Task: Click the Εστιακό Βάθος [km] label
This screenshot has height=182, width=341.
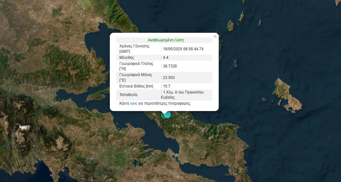Action: pyautogui.click(x=136, y=86)
